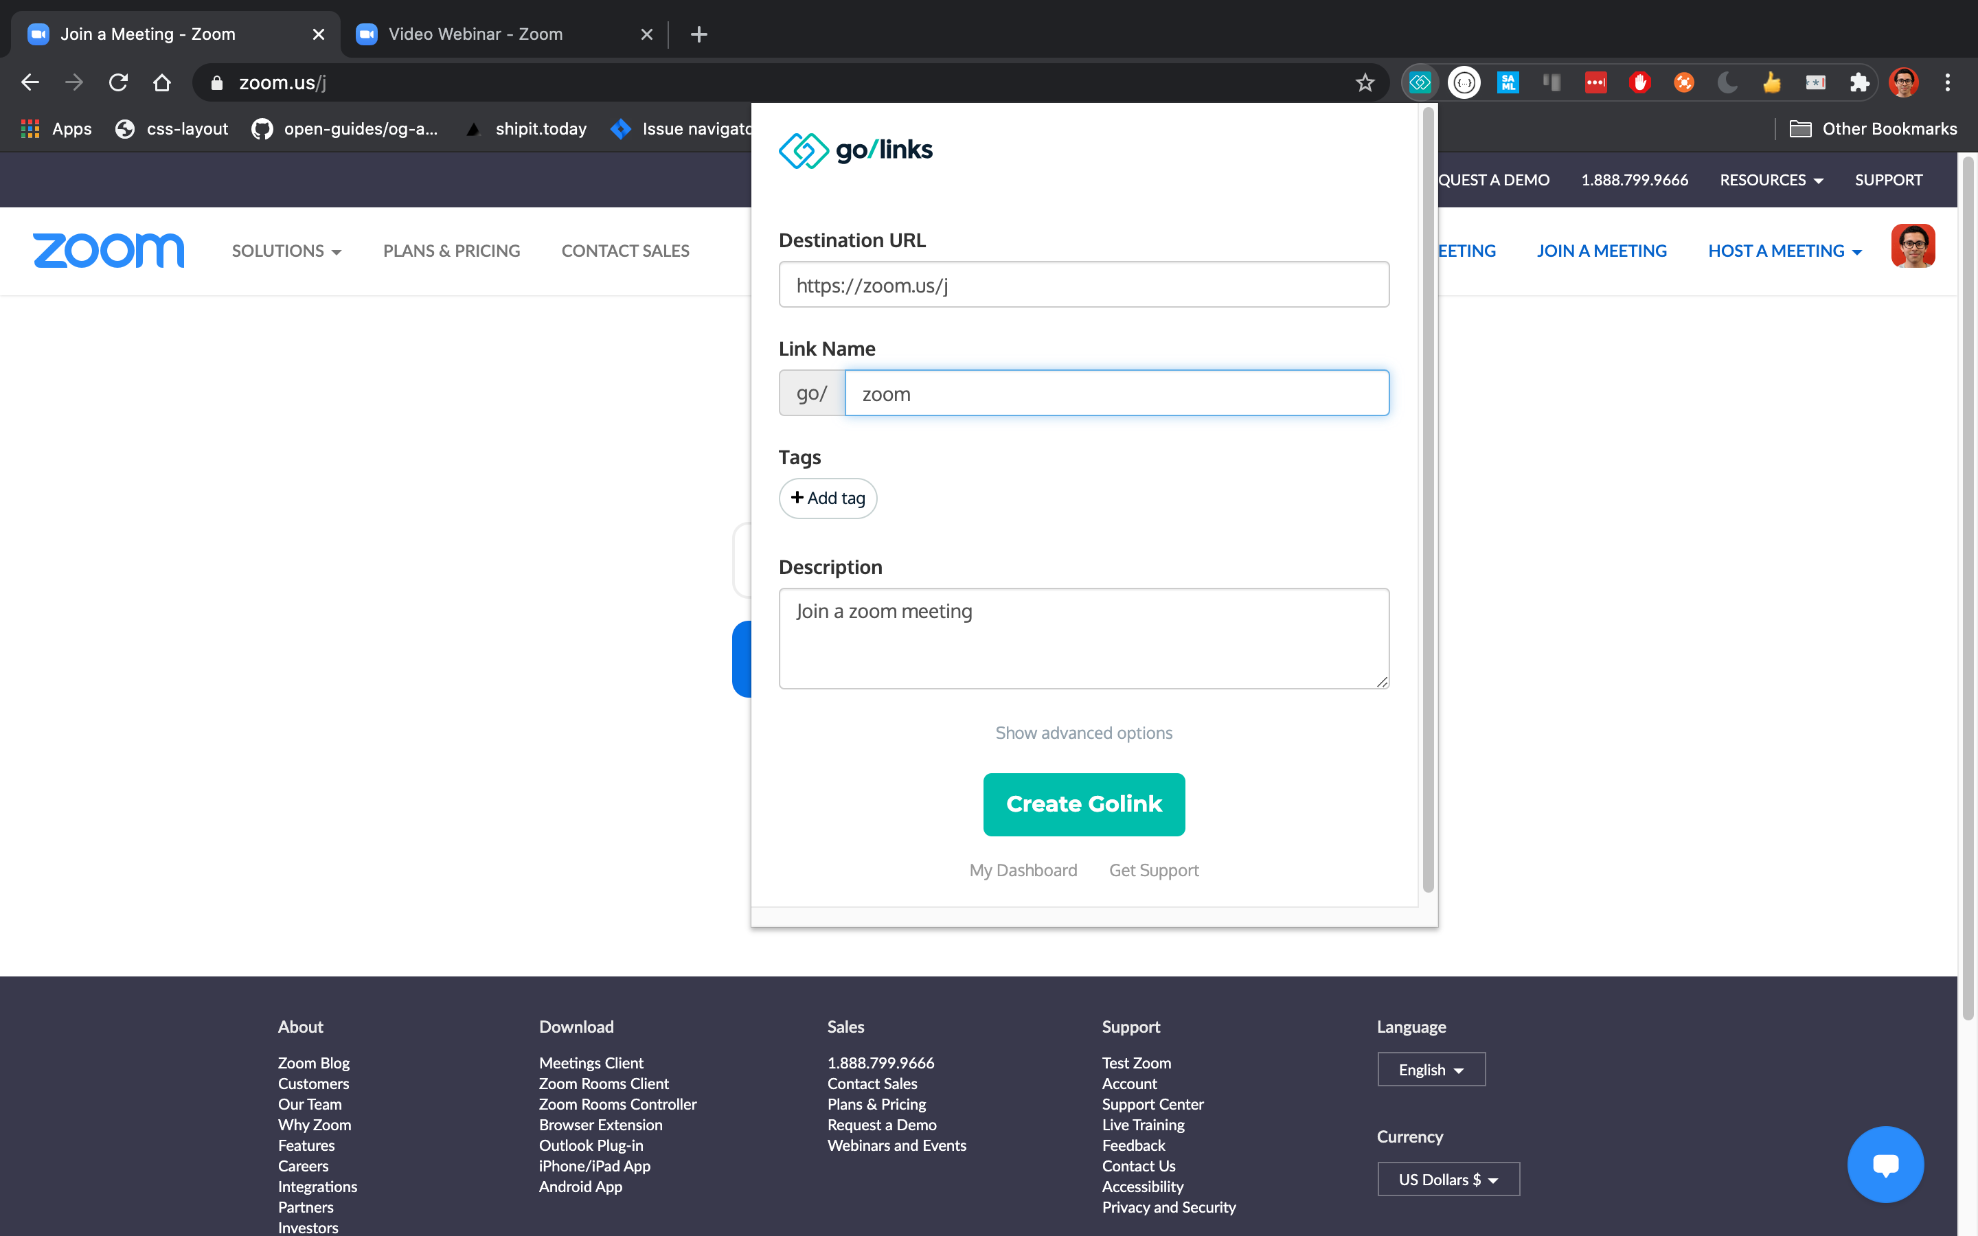This screenshot has width=1978, height=1236.
Task: Open the US Dollars currency dropdown
Action: (x=1448, y=1179)
